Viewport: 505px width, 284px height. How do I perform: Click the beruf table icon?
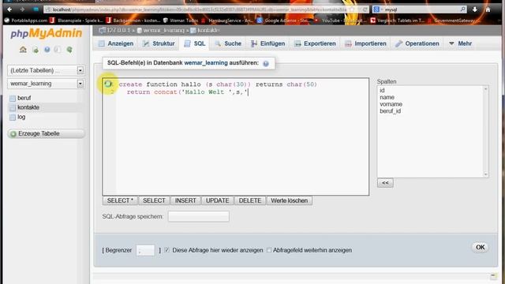point(13,98)
